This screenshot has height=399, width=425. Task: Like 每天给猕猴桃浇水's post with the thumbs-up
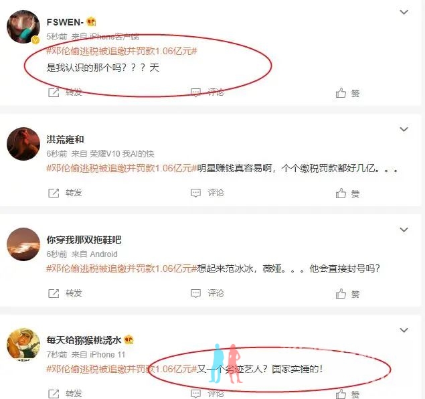pyautogui.click(x=341, y=394)
